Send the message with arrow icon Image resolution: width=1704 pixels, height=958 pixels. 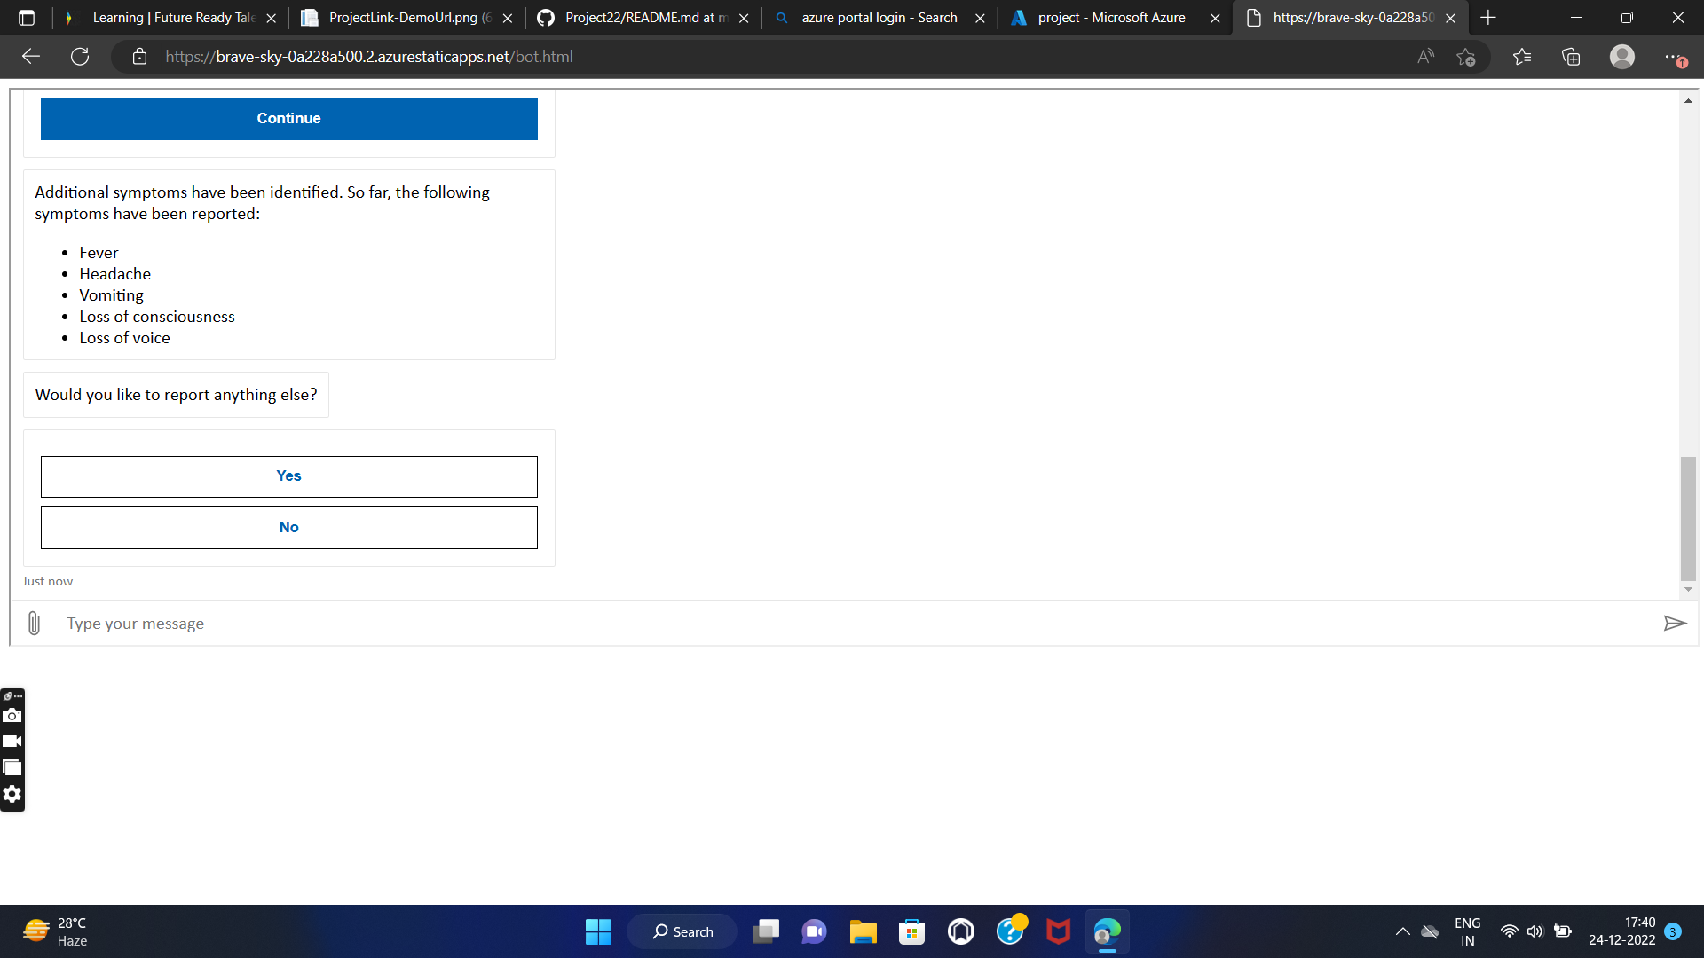pyautogui.click(x=1675, y=624)
